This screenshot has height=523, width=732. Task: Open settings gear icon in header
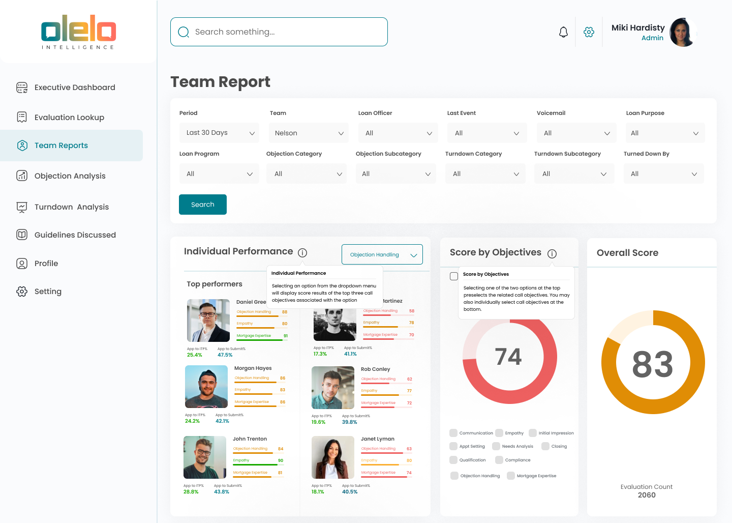point(589,32)
